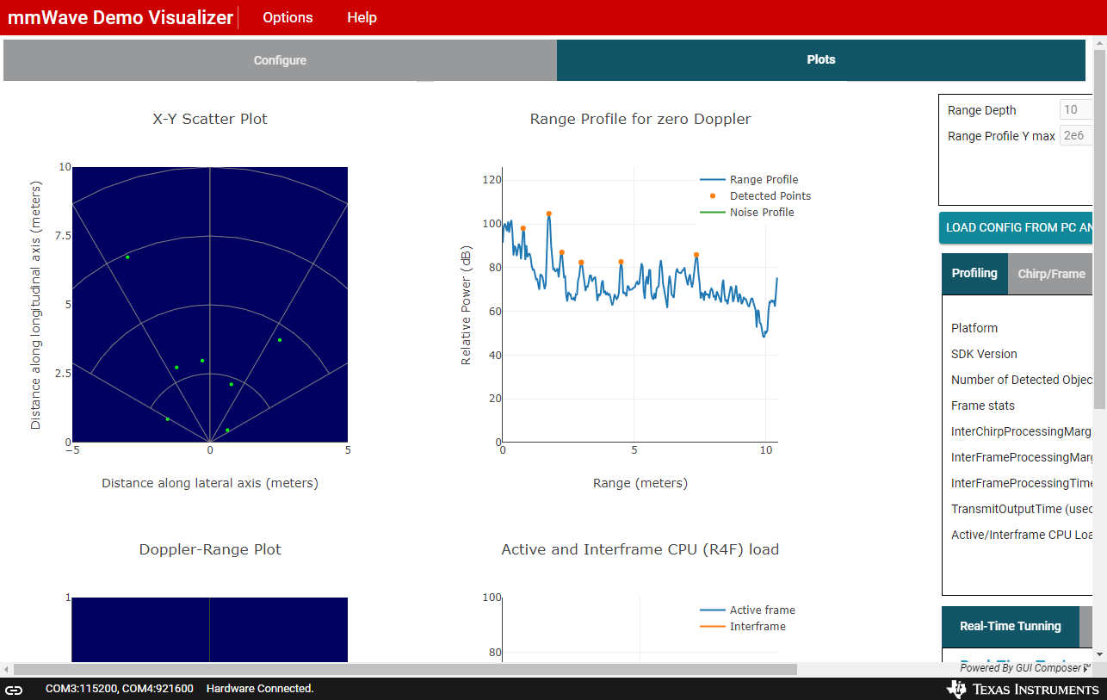Click the Active and Interframe CPU load title
This screenshot has width=1107, height=700.
640,549
